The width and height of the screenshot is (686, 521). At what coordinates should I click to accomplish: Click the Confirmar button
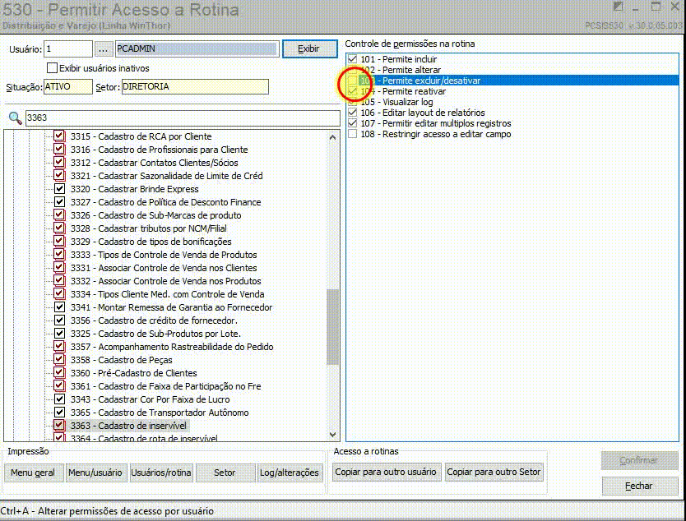[x=639, y=460]
